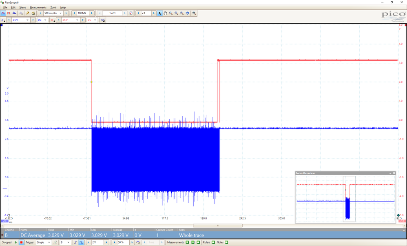This screenshot has height=246, width=407.
Task: Click the trigger threshold 2 V field
Action: coord(97,242)
